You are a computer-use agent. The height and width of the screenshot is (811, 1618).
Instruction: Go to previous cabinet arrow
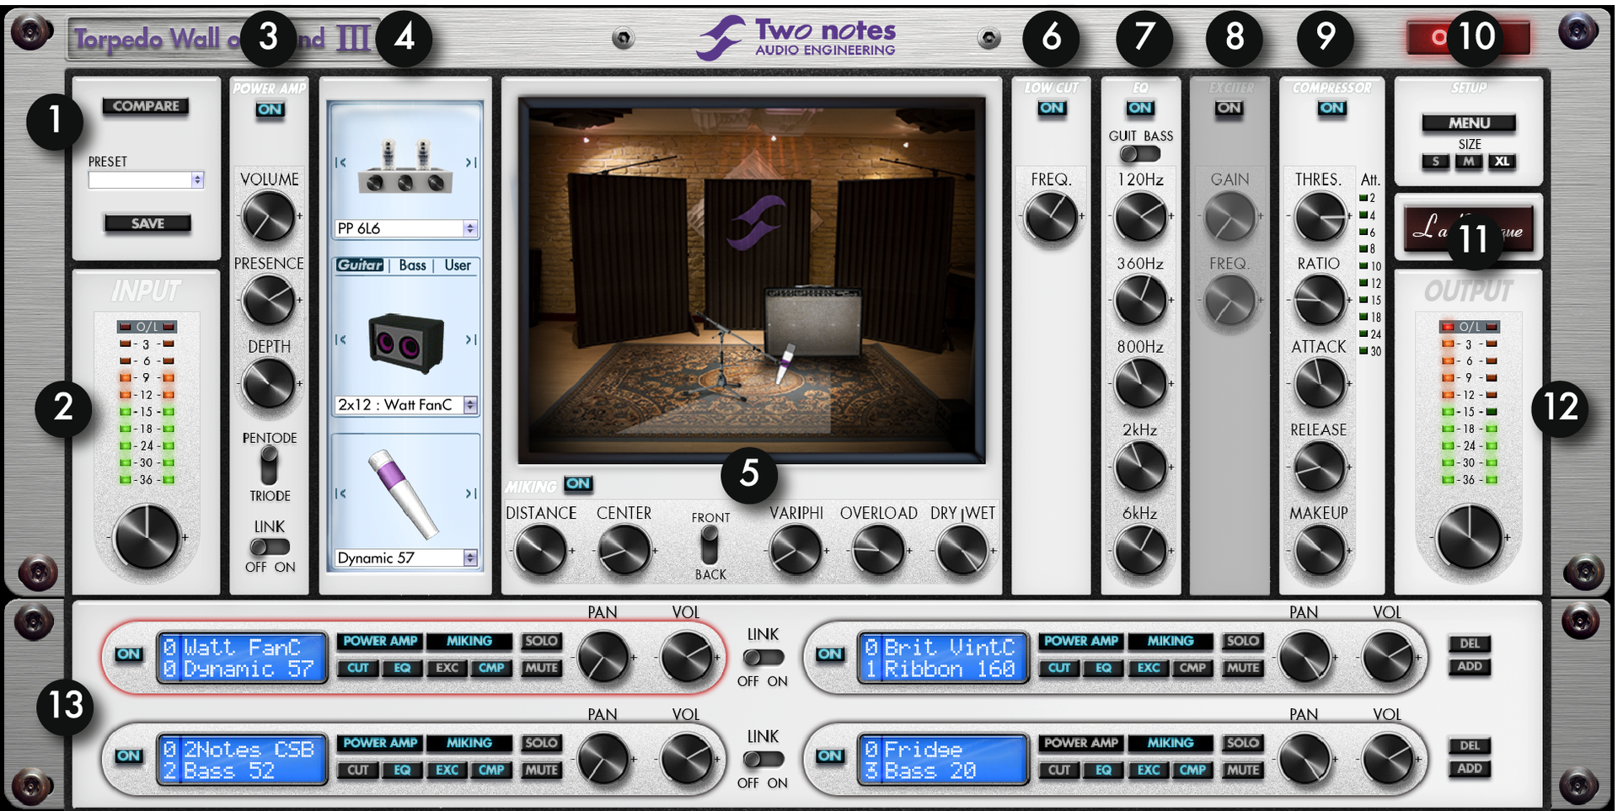click(340, 339)
